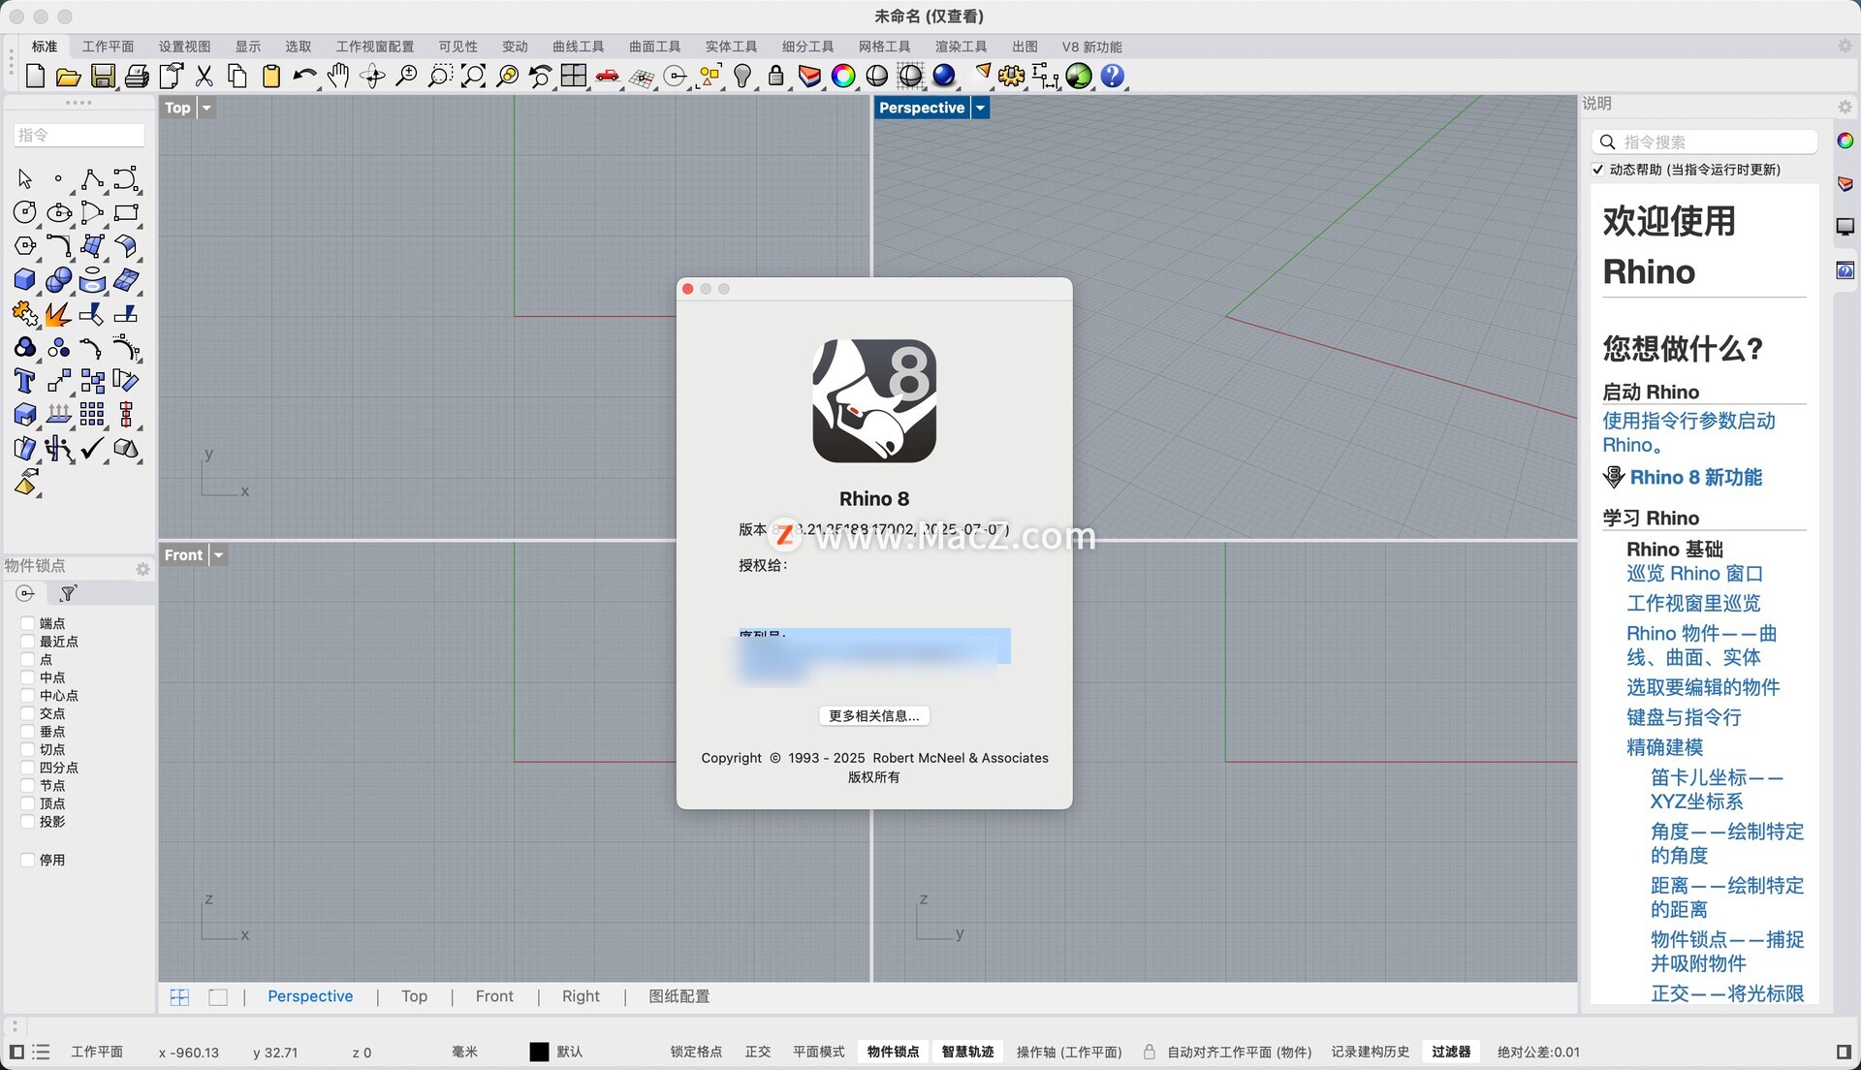Select the Text tool in sidebar

pos(25,381)
